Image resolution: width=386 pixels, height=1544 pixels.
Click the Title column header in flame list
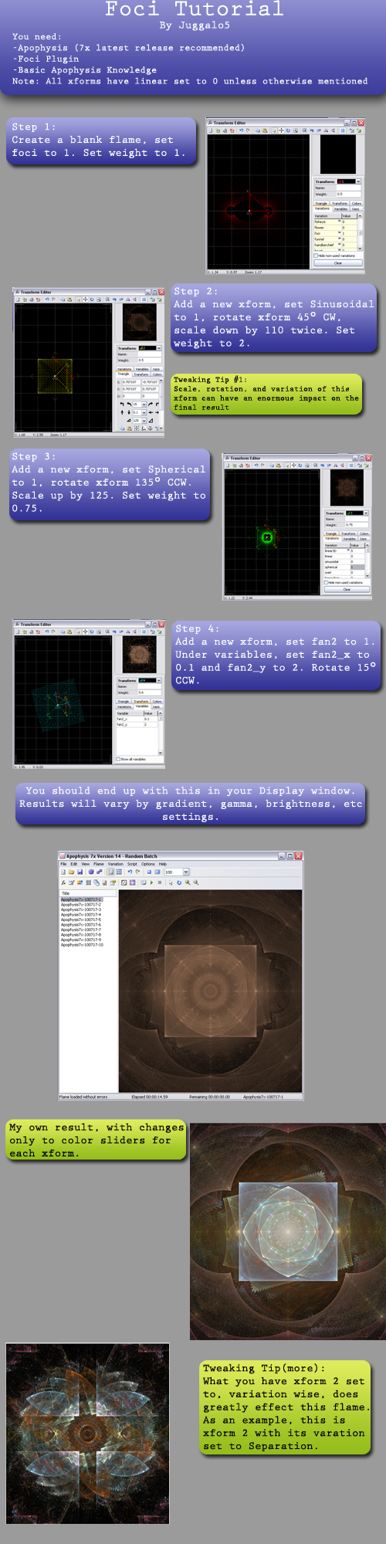point(88,893)
